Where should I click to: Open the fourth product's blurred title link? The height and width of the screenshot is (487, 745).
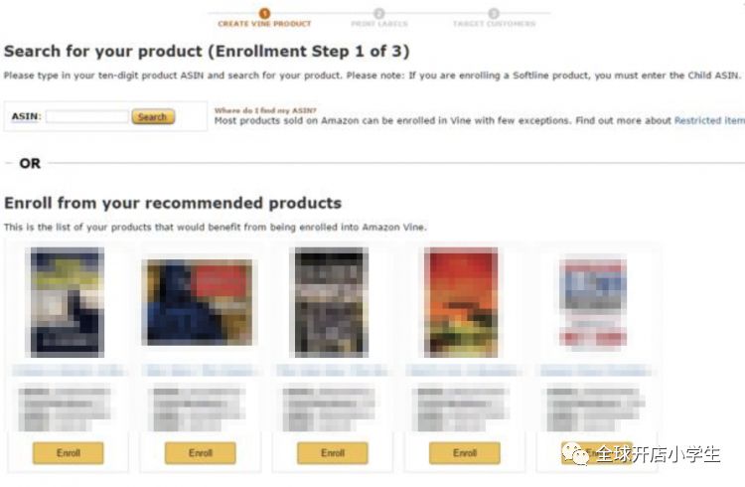pos(464,371)
